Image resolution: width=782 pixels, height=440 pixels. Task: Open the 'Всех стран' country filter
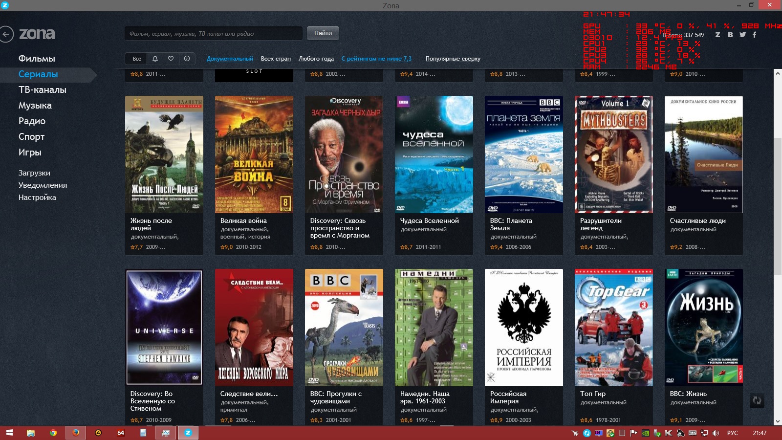point(276,59)
